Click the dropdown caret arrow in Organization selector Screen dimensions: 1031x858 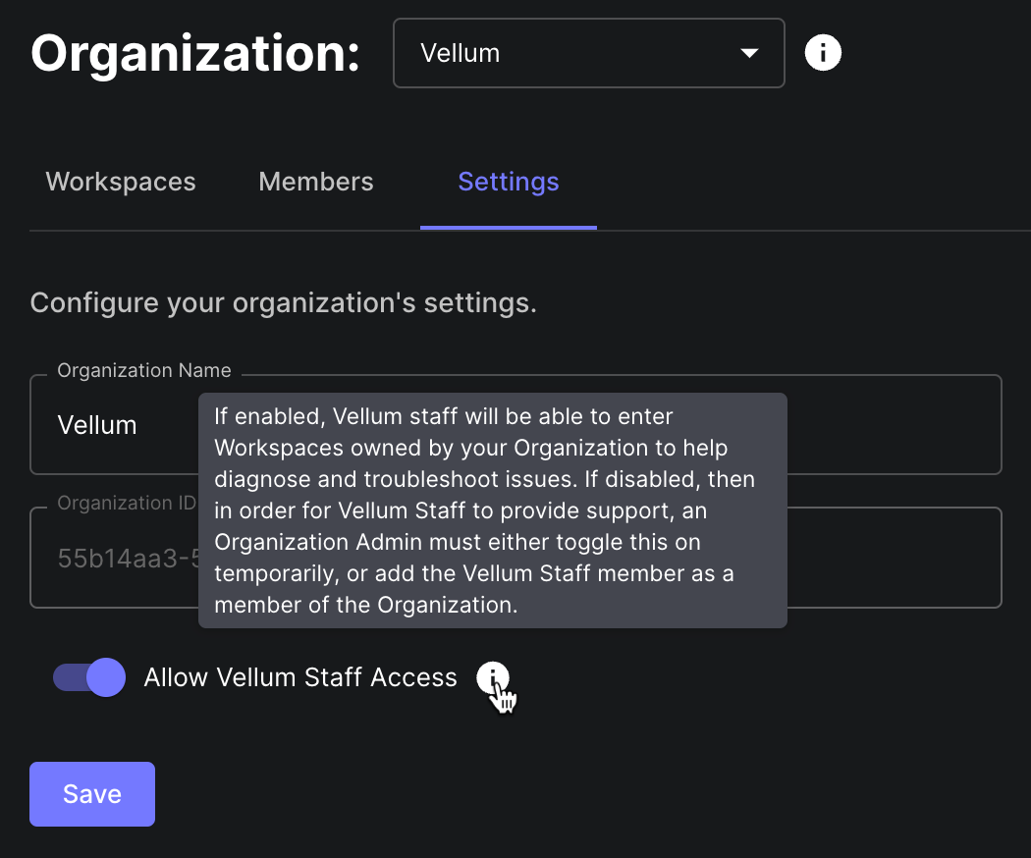[x=749, y=53]
